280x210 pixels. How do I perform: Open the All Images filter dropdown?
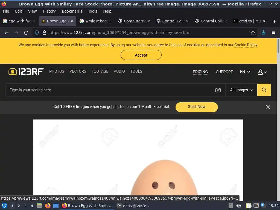click(x=241, y=90)
